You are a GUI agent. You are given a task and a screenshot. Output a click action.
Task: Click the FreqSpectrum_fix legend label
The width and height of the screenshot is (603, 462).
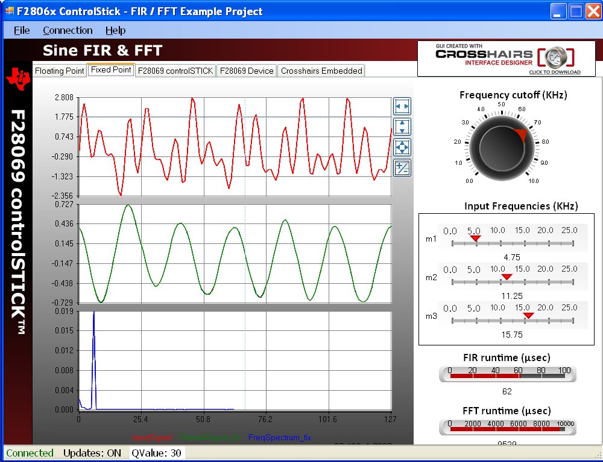[280, 438]
